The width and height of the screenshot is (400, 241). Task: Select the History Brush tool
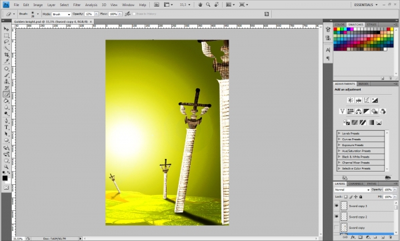[x=7, y=88]
